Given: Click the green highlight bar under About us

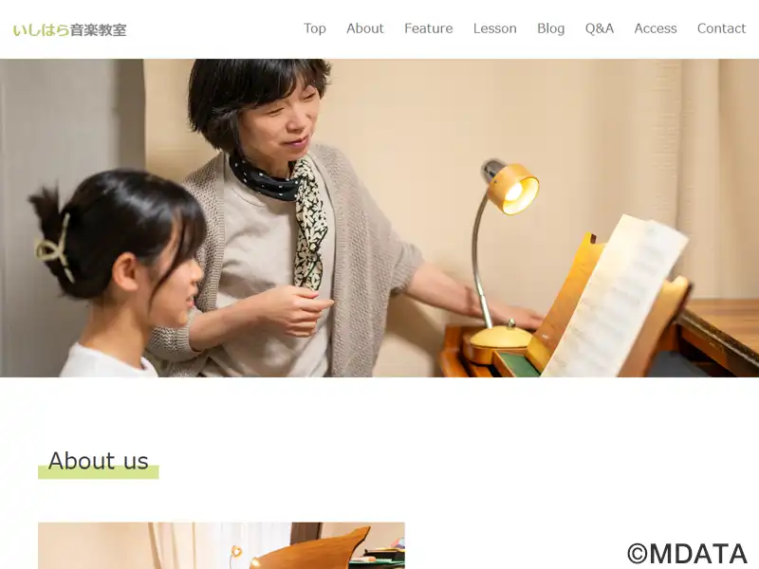Looking at the screenshot, I should tap(99, 473).
